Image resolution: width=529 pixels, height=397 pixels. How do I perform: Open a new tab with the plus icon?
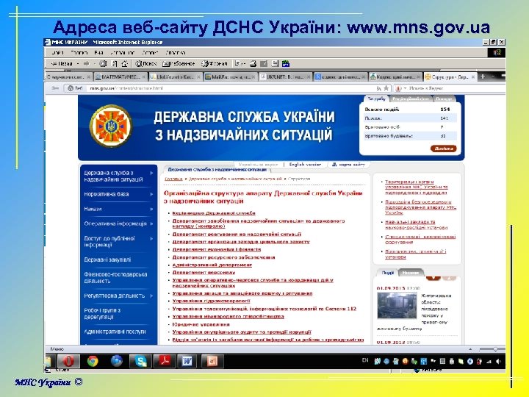coord(483,76)
